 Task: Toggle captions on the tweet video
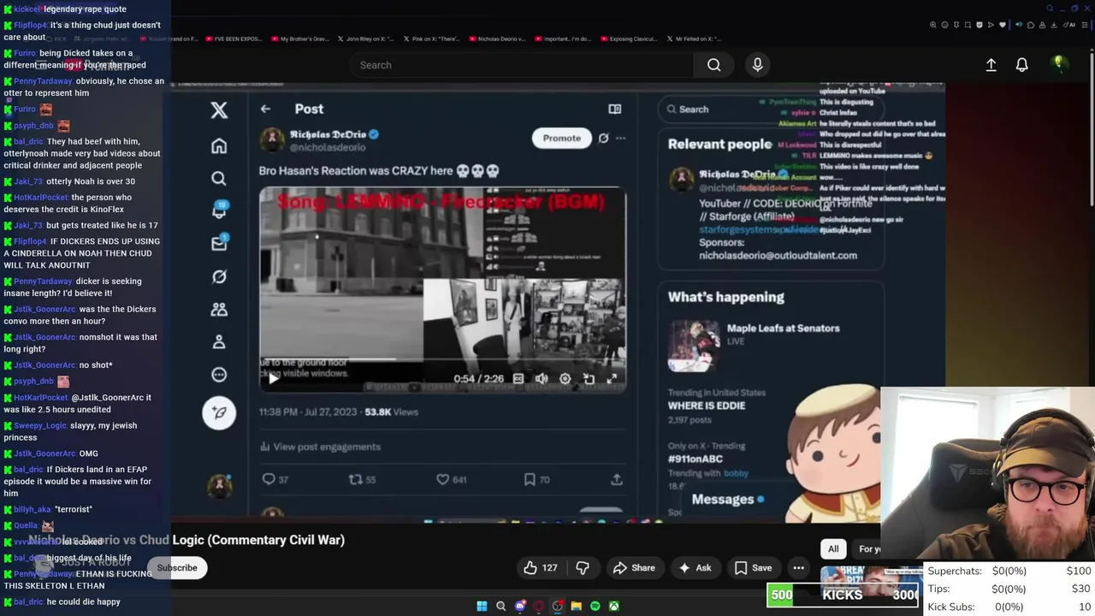[518, 378]
